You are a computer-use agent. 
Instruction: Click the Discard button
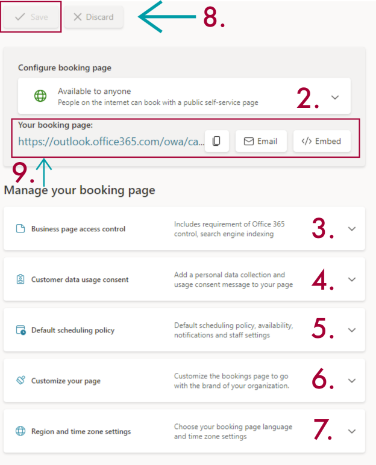click(x=93, y=17)
